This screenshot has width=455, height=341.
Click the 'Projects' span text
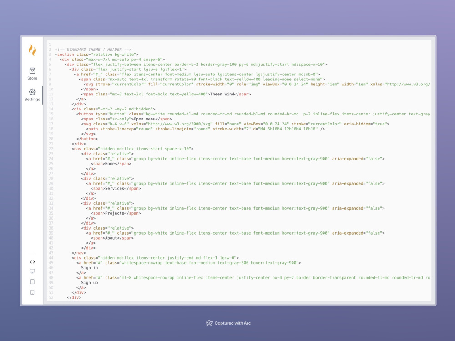tap(114, 213)
